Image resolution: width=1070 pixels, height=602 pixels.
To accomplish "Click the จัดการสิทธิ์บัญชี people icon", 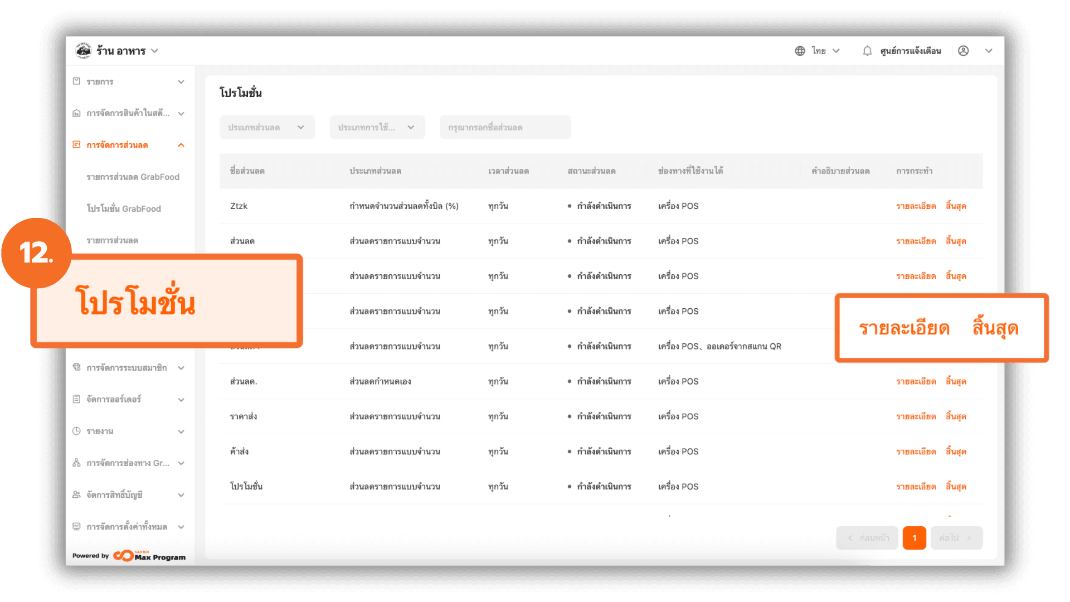I will (76, 494).
